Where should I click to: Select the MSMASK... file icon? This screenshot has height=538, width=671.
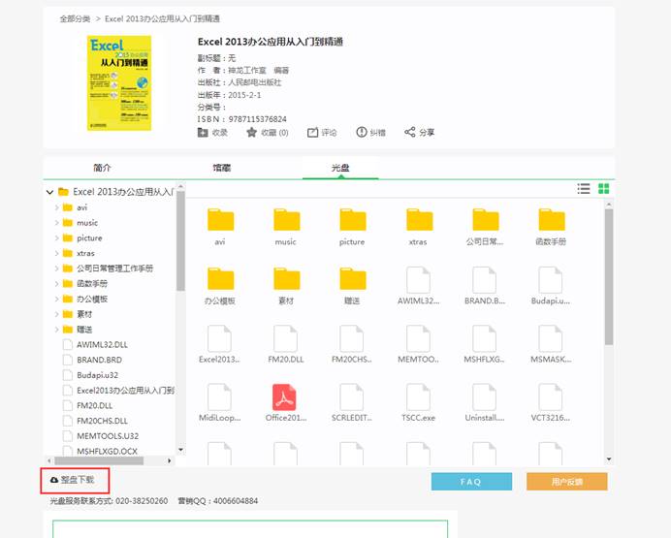coord(551,338)
